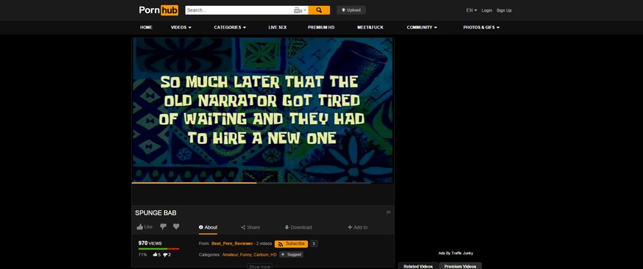Expand the PHOTOS & GIFS menu
Screen dimensions: 643x269
click(x=482, y=27)
